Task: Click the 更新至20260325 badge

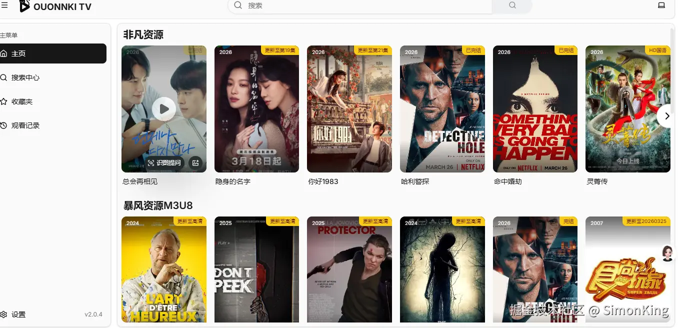Action: (x=646, y=221)
